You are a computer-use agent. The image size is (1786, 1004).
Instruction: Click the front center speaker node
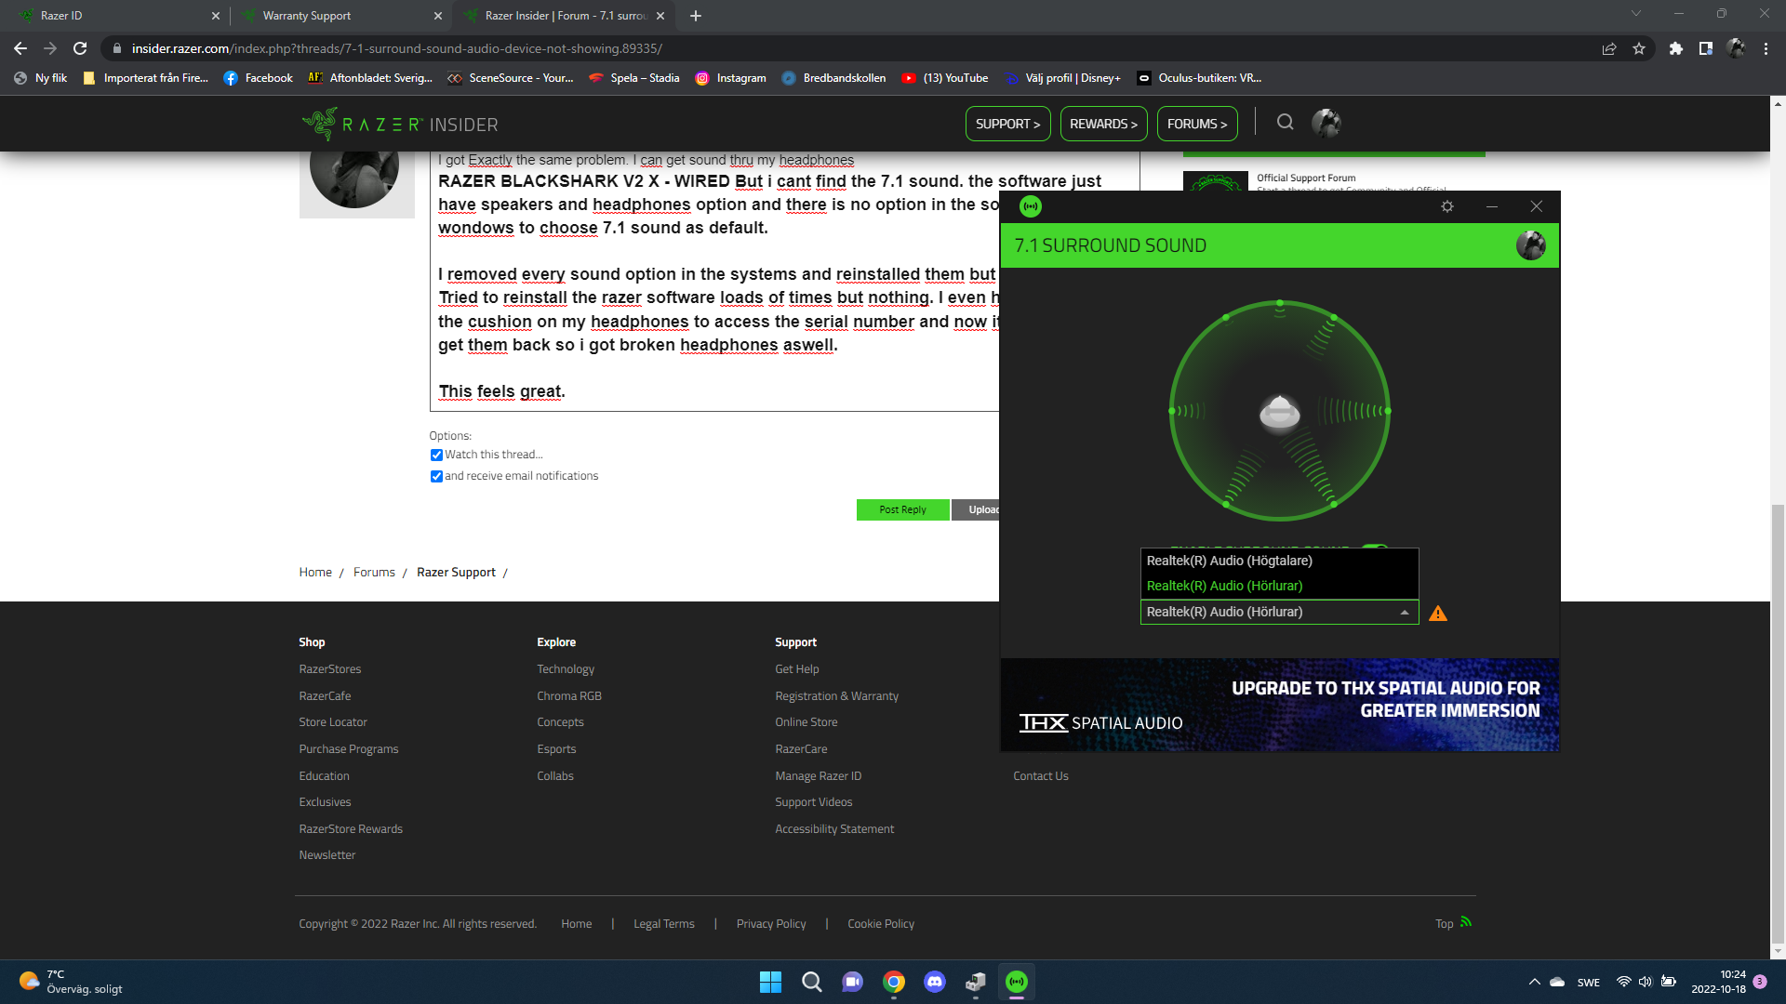point(1280,304)
